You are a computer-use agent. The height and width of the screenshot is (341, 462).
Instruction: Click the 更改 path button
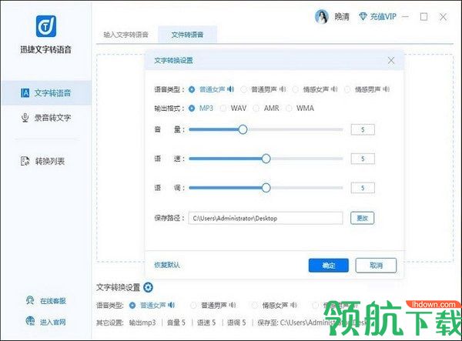(362, 218)
